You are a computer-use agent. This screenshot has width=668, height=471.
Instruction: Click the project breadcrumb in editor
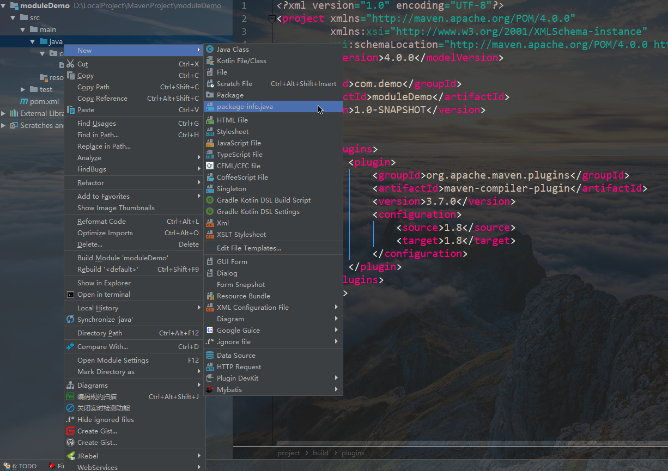point(288,452)
